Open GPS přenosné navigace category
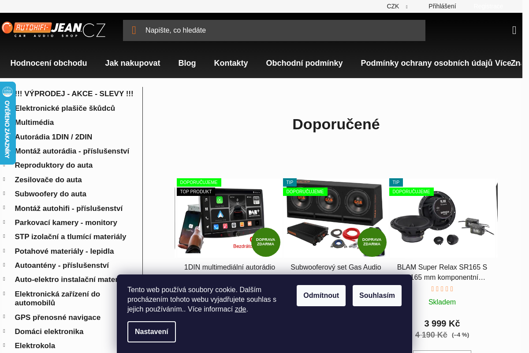Screen dimensions: 529x353 57,318
